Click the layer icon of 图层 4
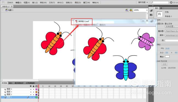The image size is (178, 102). pyautogui.click(x=5, y=89)
